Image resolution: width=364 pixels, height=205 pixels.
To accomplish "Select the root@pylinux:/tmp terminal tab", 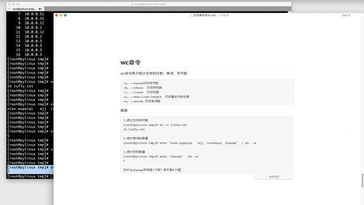I will point(25,9).
